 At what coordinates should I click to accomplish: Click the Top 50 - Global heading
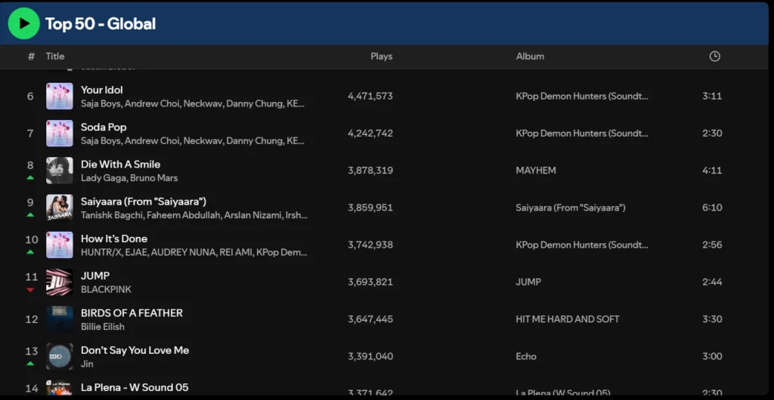pyautogui.click(x=101, y=23)
